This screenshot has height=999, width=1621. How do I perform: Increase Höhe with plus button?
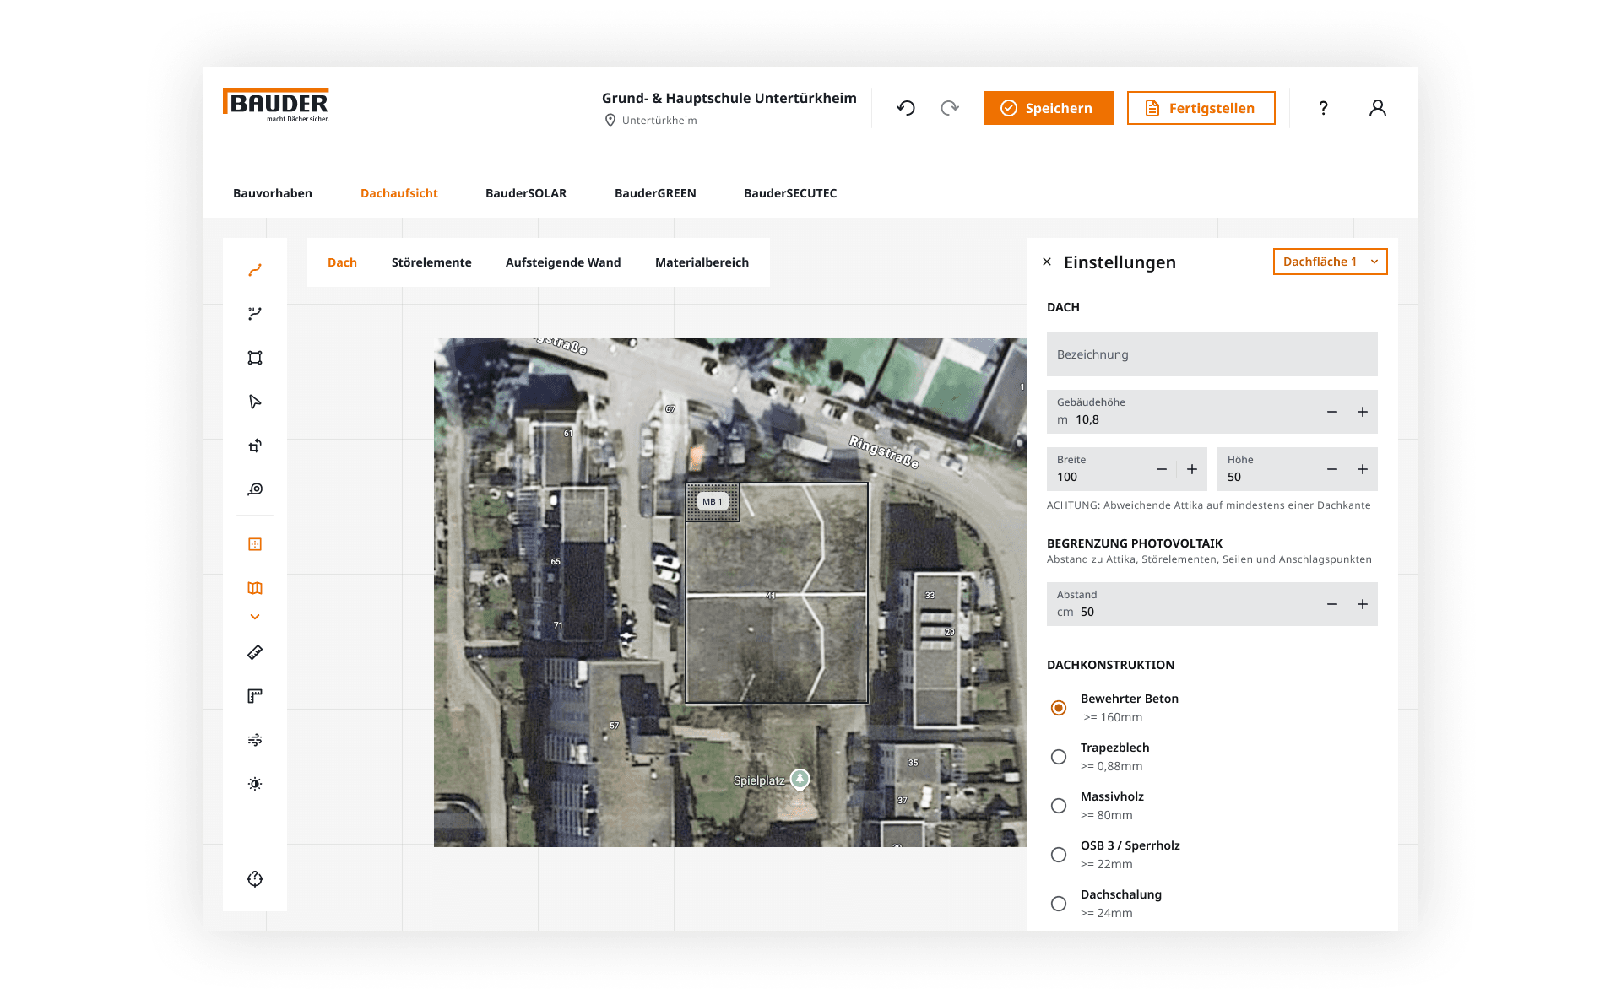coord(1362,469)
